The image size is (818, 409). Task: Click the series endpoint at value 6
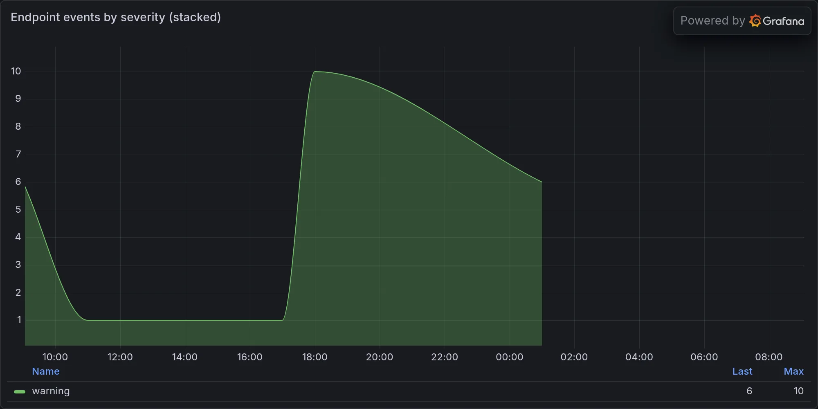pos(542,182)
